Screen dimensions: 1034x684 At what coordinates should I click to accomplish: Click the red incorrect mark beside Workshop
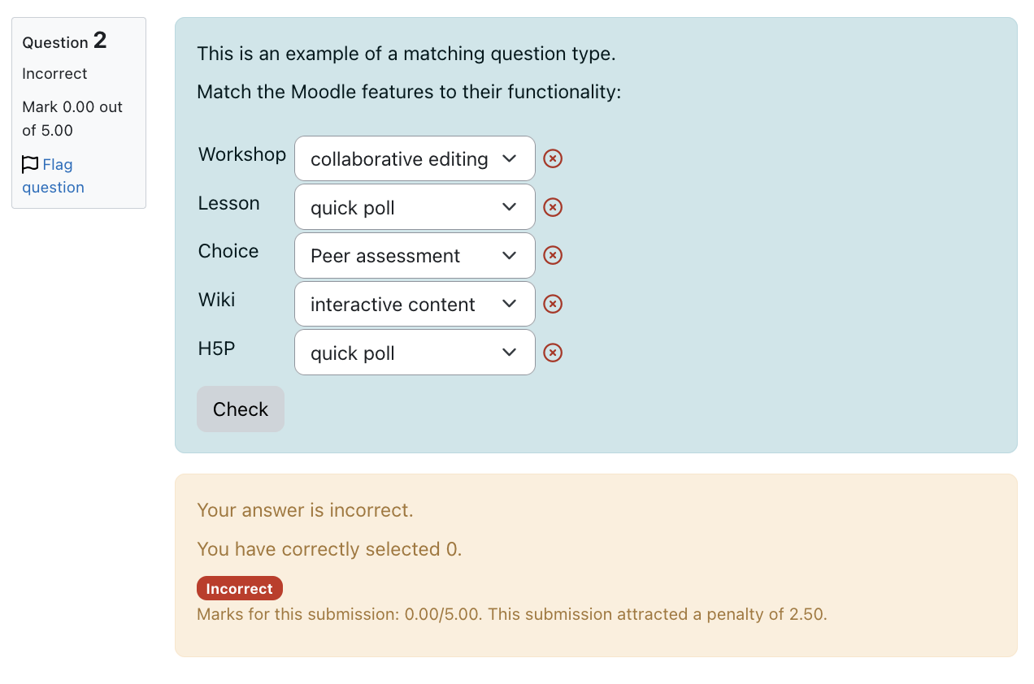click(x=553, y=158)
